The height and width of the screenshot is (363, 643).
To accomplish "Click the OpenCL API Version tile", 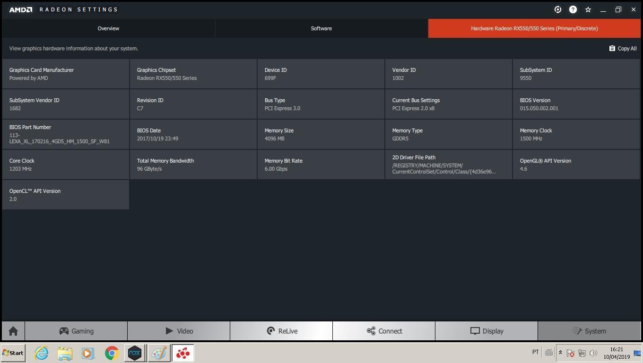I will [x=66, y=195].
